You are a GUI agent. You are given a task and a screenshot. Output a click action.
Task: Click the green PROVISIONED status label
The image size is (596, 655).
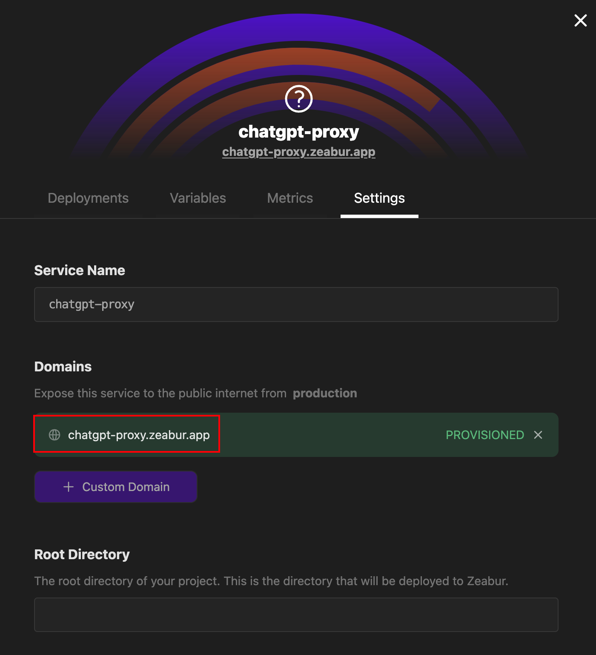point(485,435)
